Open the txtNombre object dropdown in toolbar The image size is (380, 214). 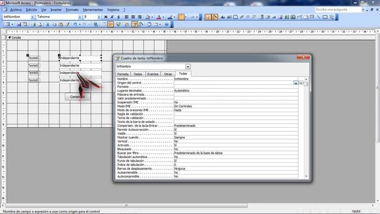(32, 17)
